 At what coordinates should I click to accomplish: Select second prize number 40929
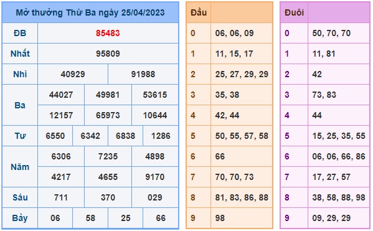(73, 74)
